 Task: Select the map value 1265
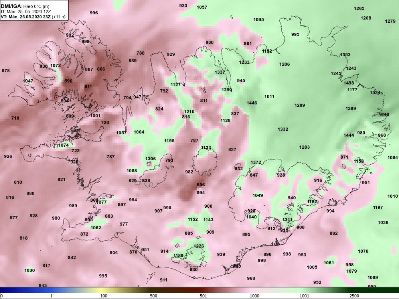359,8
